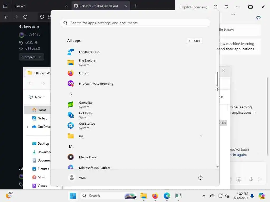Open the power options button
Image resolution: width=270 pixels, height=202 pixels.
pyautogui.click(x=200, y=178)
